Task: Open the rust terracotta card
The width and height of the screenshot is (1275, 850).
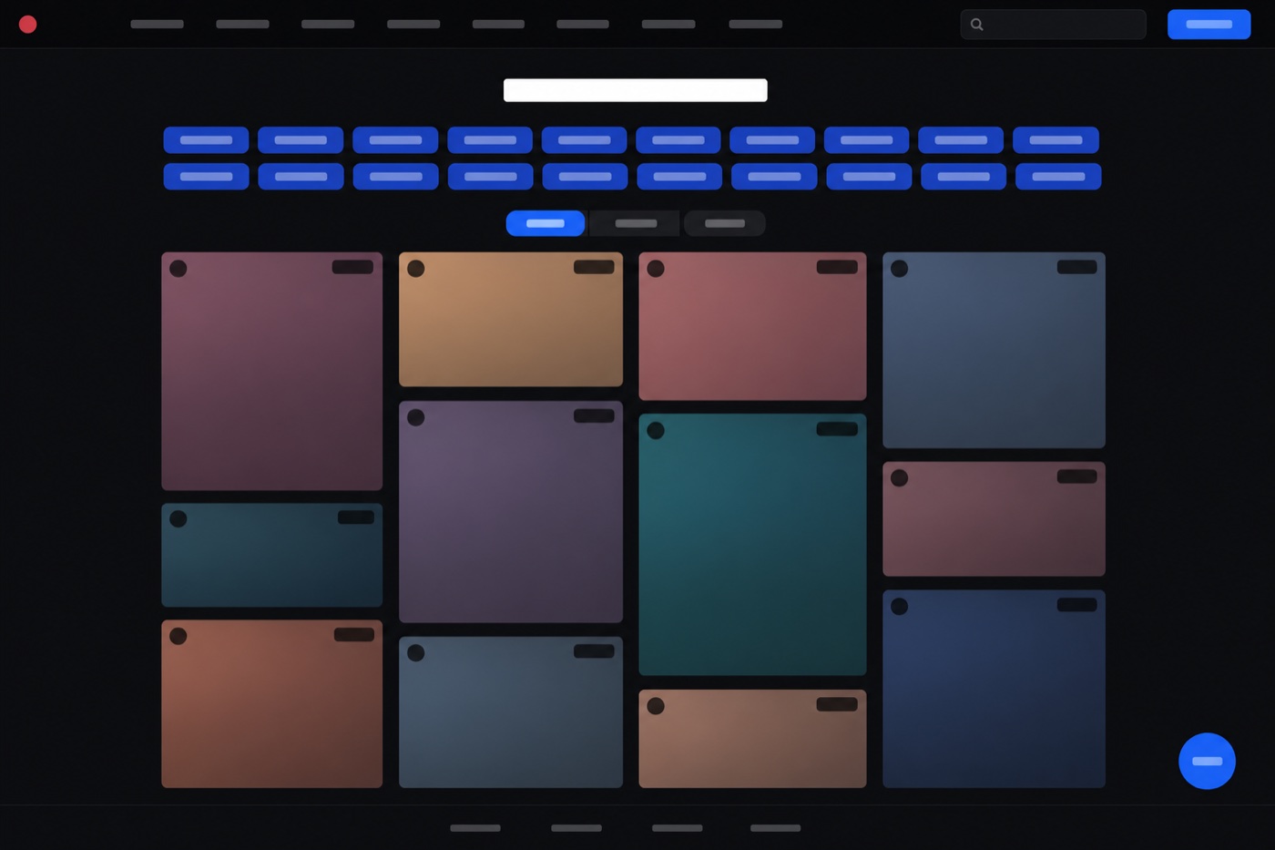Action: click(272, 704)
